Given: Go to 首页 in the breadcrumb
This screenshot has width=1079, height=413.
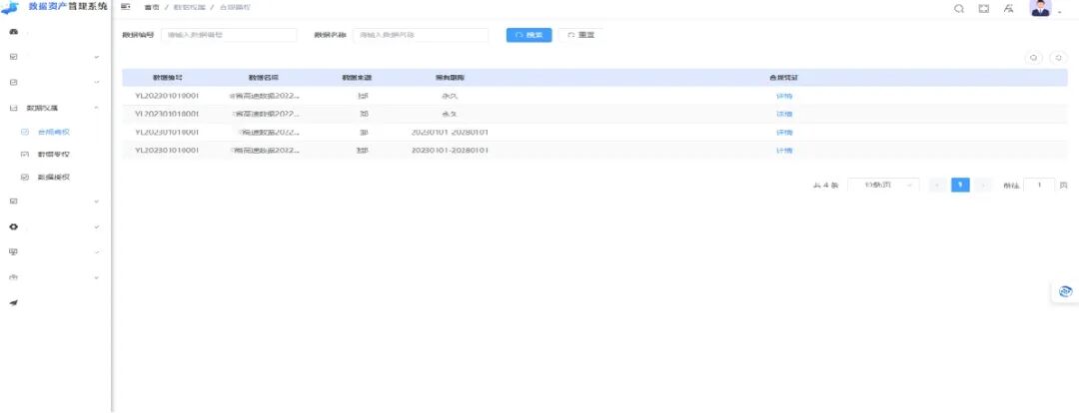Looking at the screenshot, I should click(152, 7).
